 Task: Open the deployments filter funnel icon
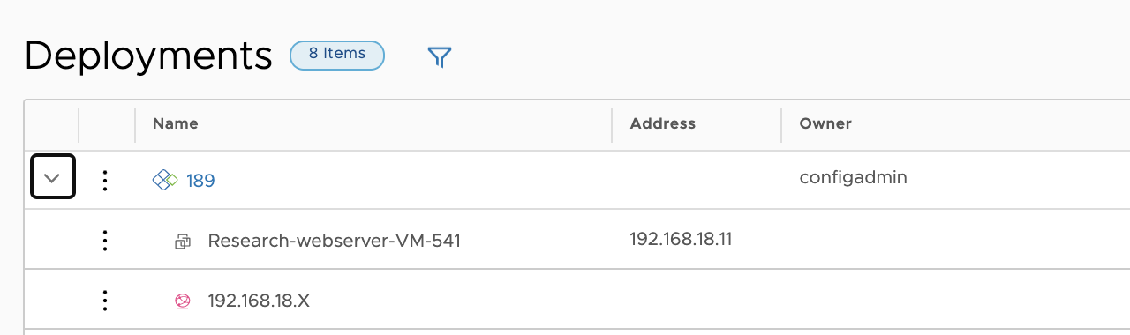point(440,57)
